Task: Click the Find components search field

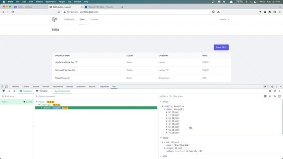Action: click(96, 96)
